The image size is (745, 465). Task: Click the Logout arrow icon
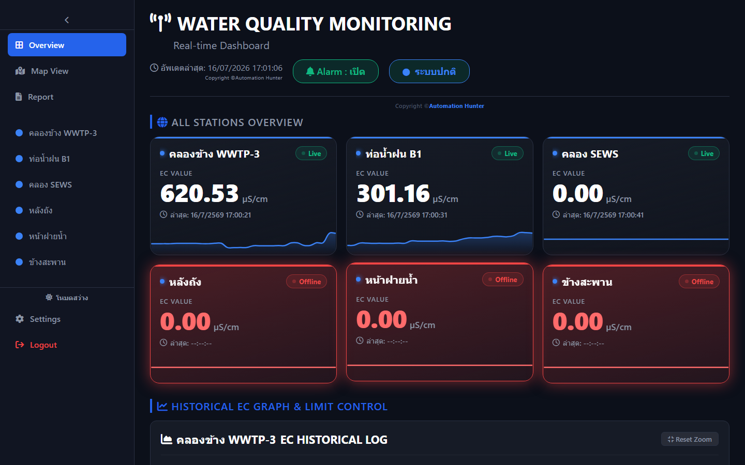coord(20,345)
